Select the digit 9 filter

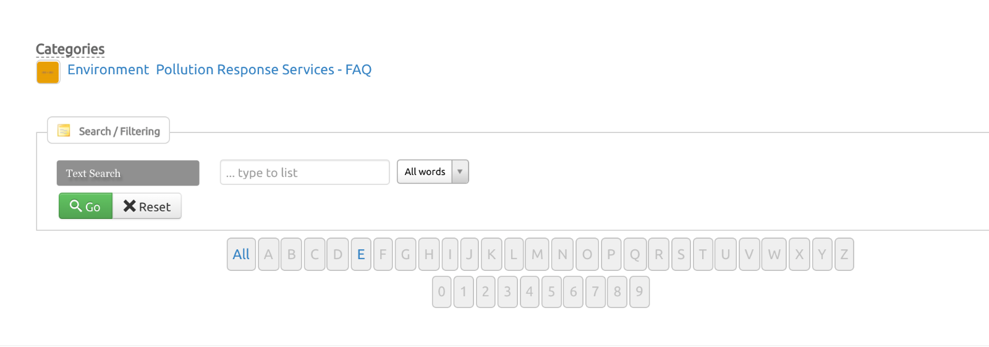click(639, 291)
